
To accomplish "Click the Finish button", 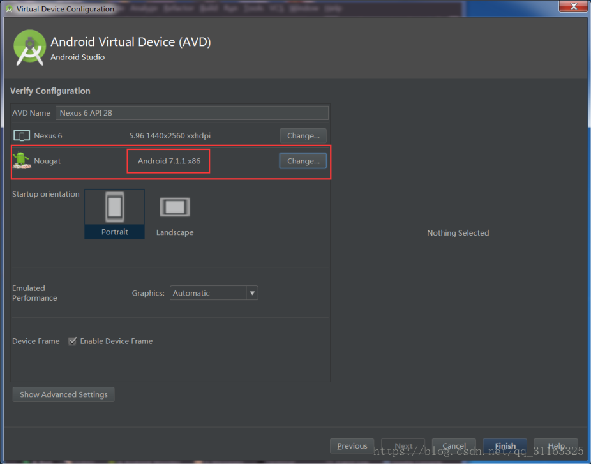I will pyautogui.click(x=505, y=446).
